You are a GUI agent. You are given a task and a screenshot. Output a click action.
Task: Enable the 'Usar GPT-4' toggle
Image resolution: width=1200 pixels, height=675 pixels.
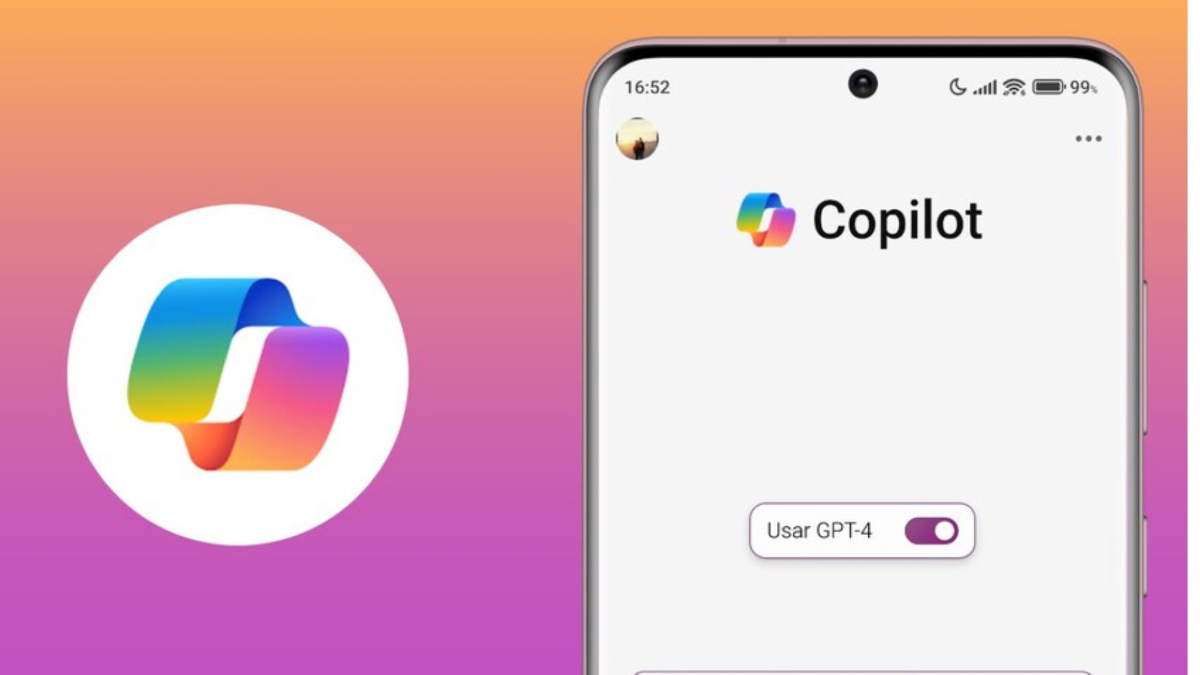point(931,530)
